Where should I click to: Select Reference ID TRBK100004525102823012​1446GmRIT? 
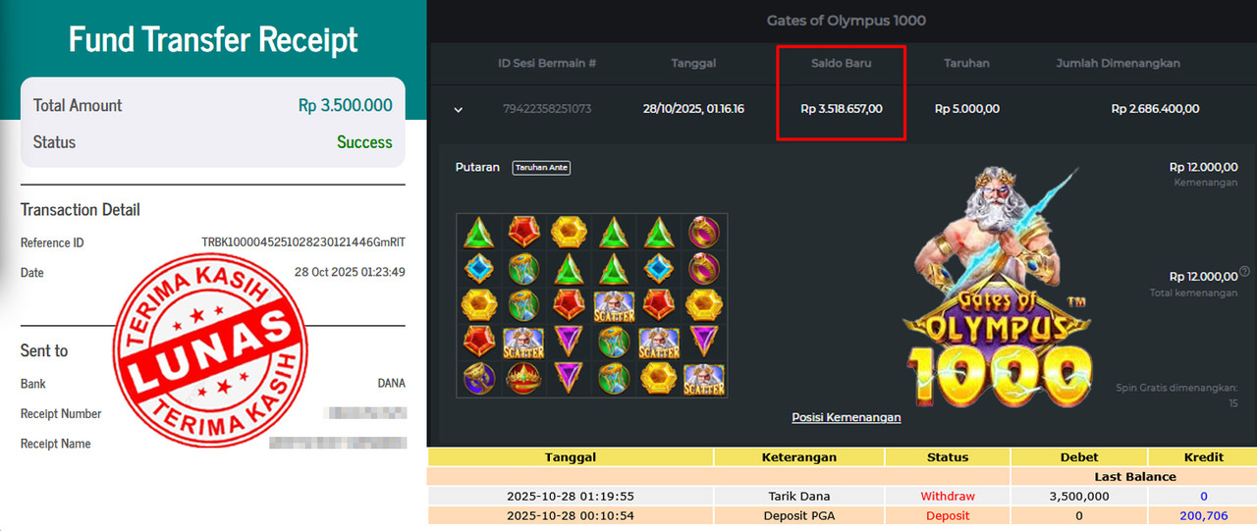(x=303, y=242)
